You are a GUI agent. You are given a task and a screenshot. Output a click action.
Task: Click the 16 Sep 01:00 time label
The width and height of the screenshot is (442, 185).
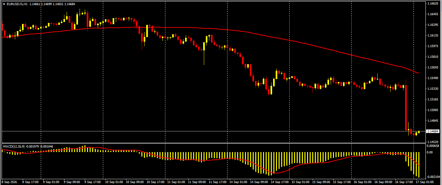(x=362, y=182)
